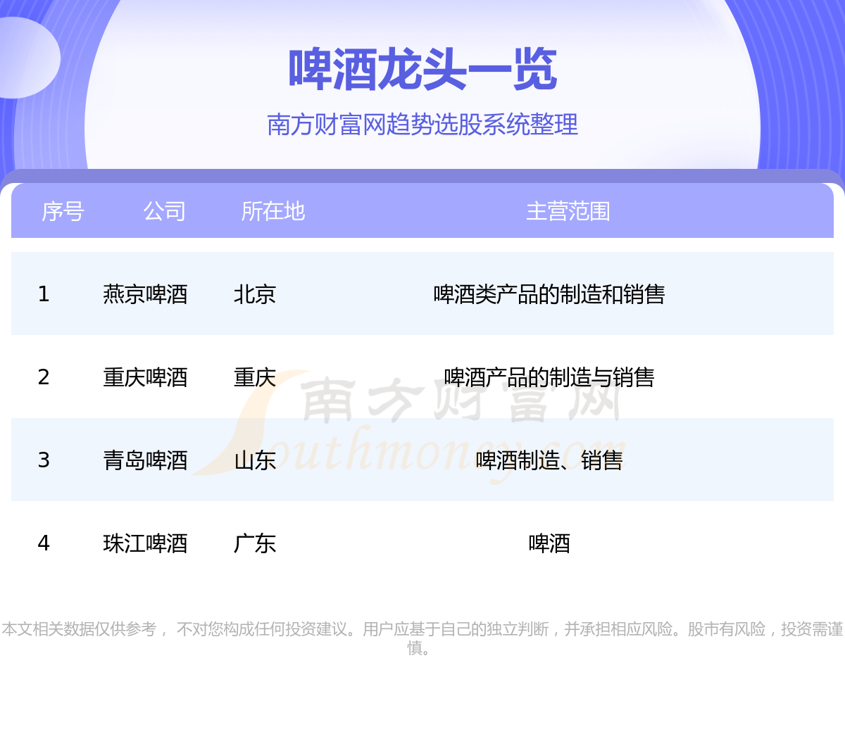The height and width of the screenshot is (739, 845).
Task: Open the 重庆啤酒 company entry
Action: [x=145, y=377]
